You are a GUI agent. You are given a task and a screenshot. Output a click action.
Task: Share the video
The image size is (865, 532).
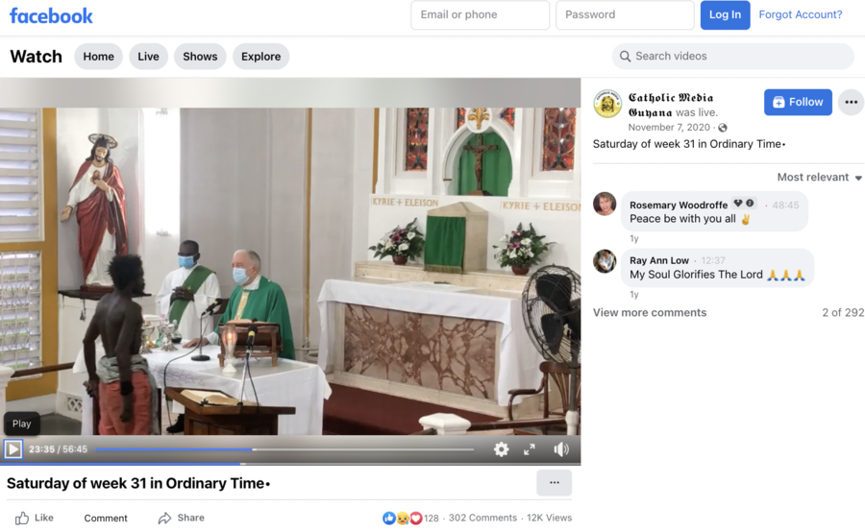182,518
